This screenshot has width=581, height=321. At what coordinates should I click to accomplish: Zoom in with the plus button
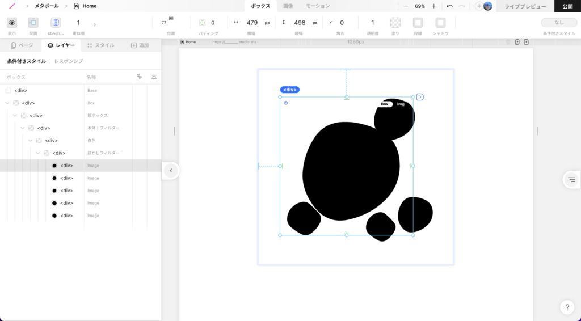(434, 6)
